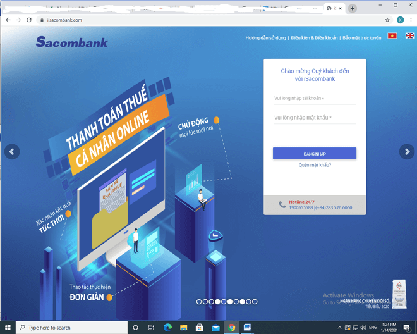Open the Chrome profile avatar
Image resolution: width=417 pixels, height=334 pixels.
tap(400, 20)
